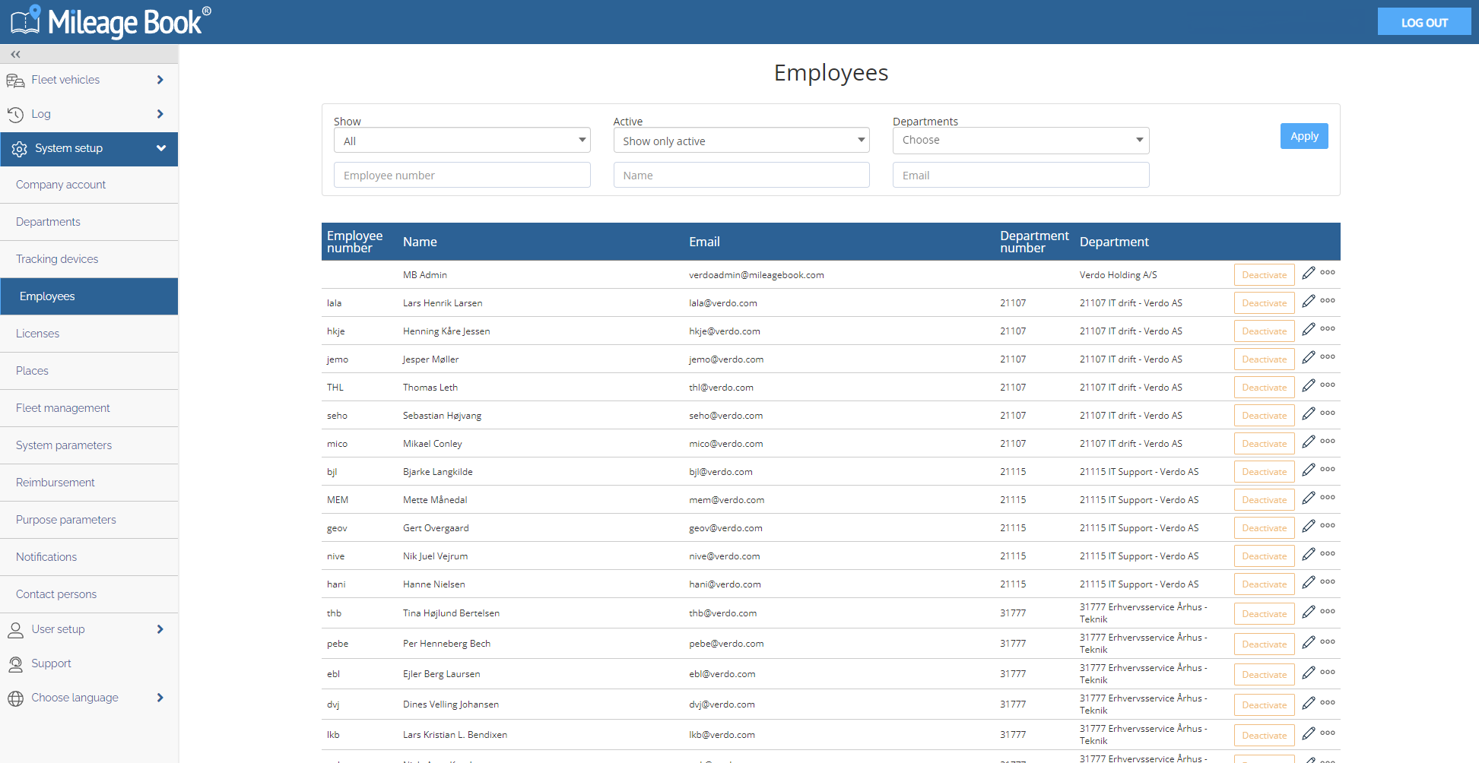Apply the employee filters
Viewport: 1479px width, 763px height.
point(1304,136)
